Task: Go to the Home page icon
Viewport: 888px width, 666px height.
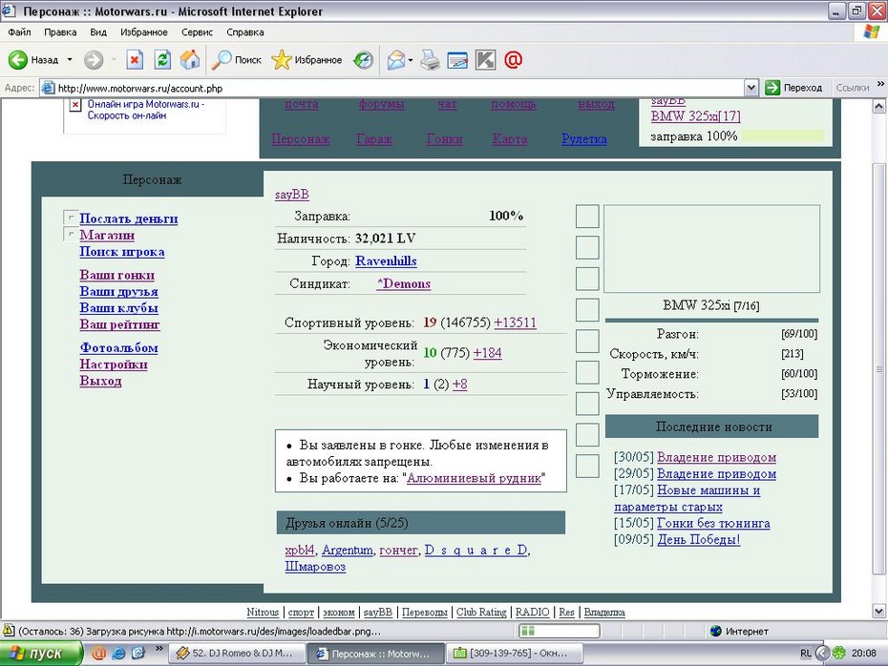Action: pos(190,59)
